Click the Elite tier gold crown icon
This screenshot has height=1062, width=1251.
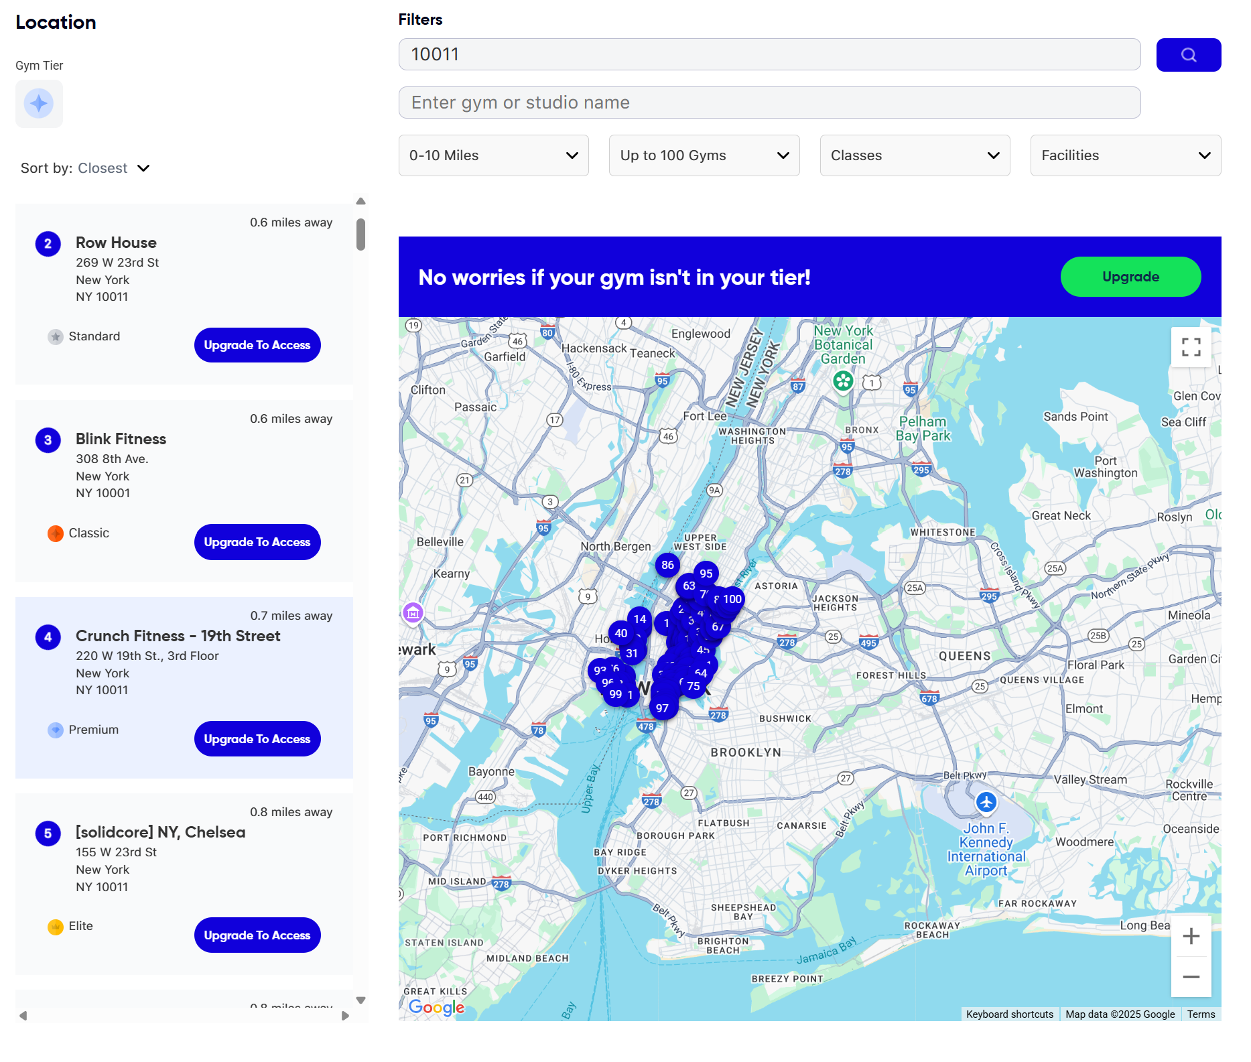point(56,927)
